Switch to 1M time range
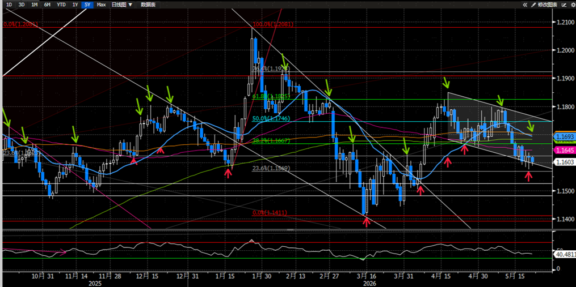576x287 pixels. pyautogui.click(x=34, y=5)
